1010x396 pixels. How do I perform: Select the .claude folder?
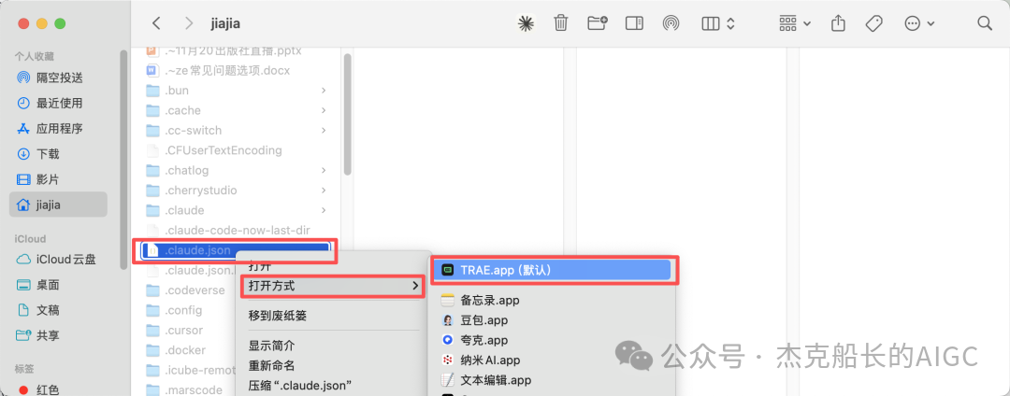(237, 210)
